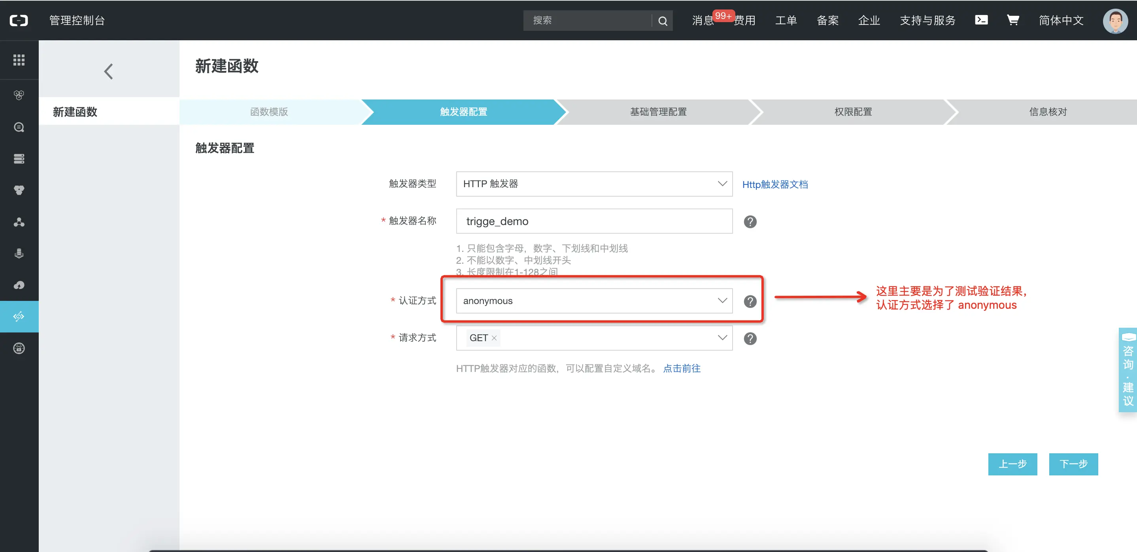
Task: Open the Http触发器文档 link
Action: click(x=774, y=184)
